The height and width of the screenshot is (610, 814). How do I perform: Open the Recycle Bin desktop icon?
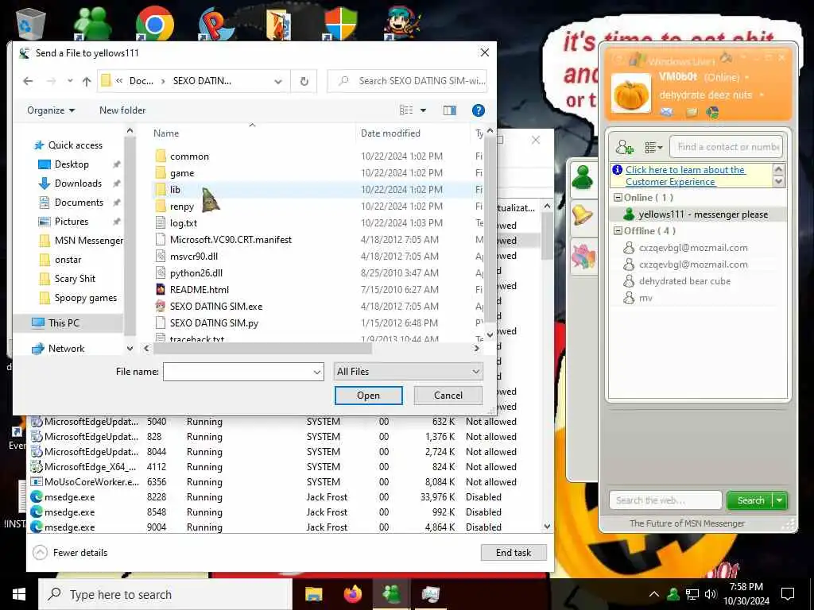(31, 23)
